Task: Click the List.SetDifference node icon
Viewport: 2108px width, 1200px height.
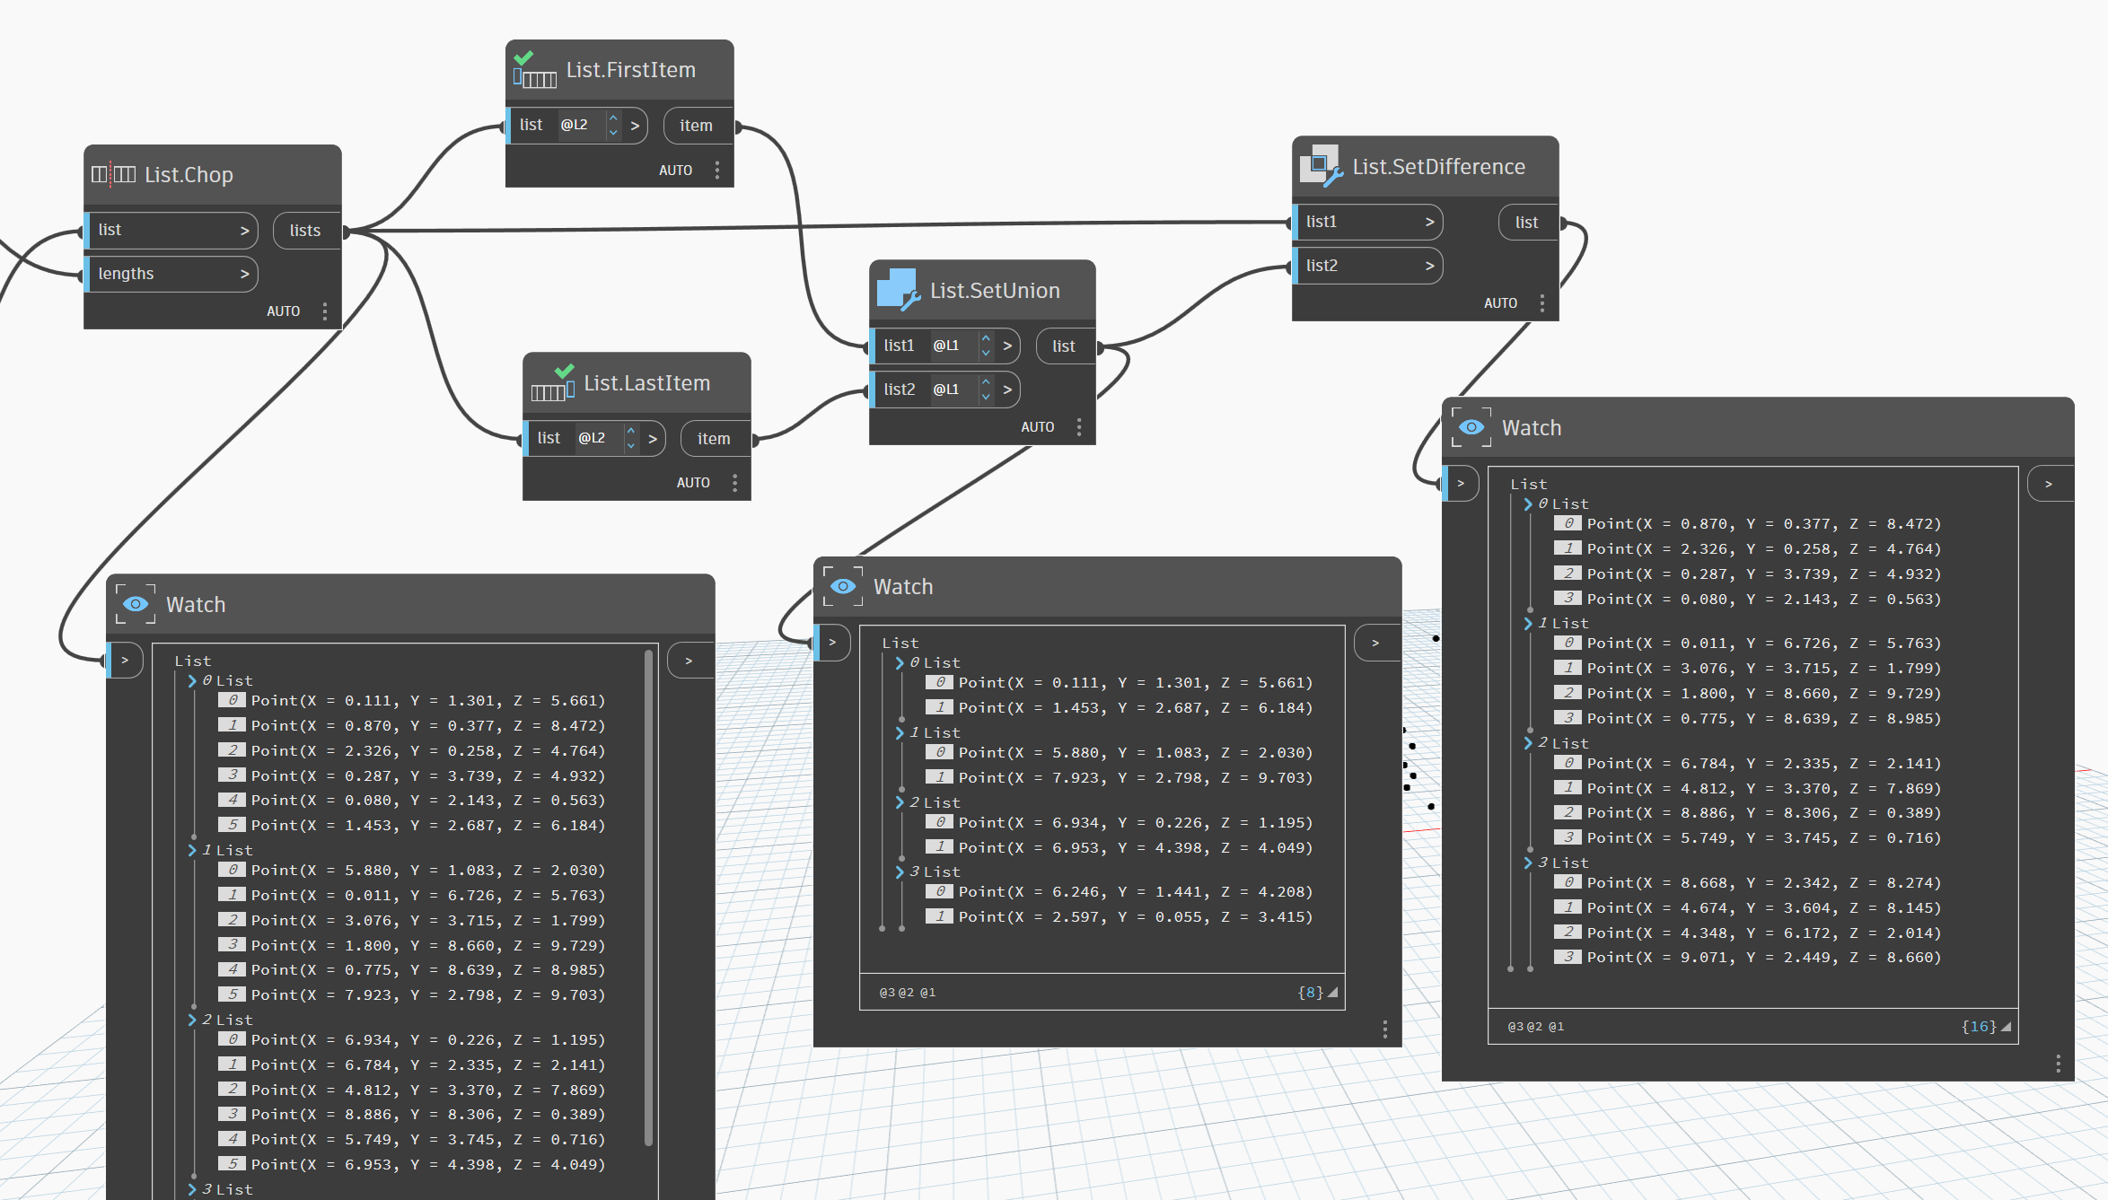Action: (1321, 166)
